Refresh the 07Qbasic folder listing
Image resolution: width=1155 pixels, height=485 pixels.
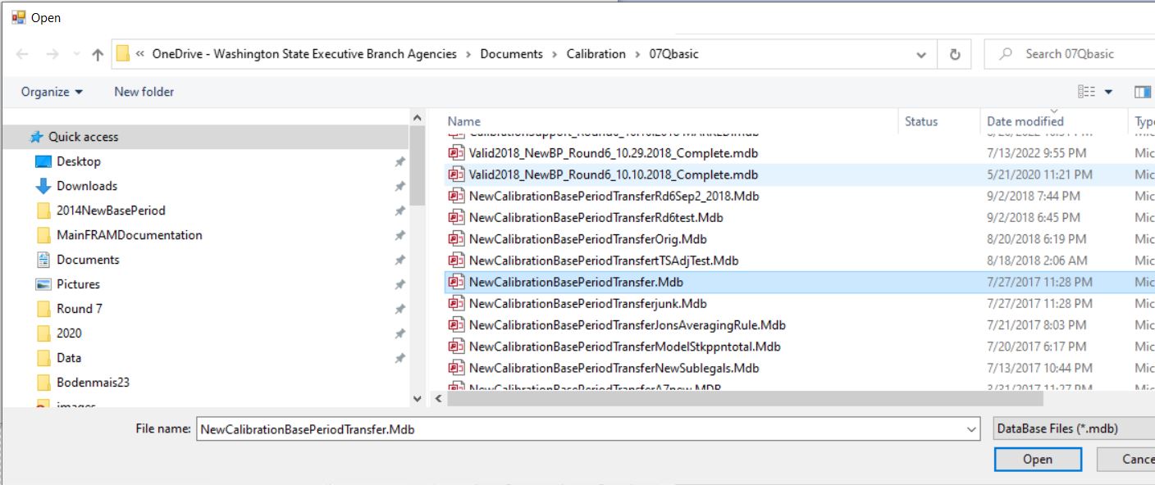[955, 54]
